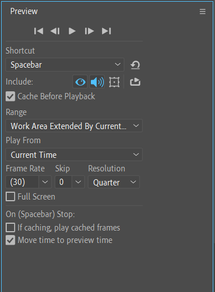Open the Play From Current Time dropdown
Screen dimensions: 215x292
click(x=74, y=154)
